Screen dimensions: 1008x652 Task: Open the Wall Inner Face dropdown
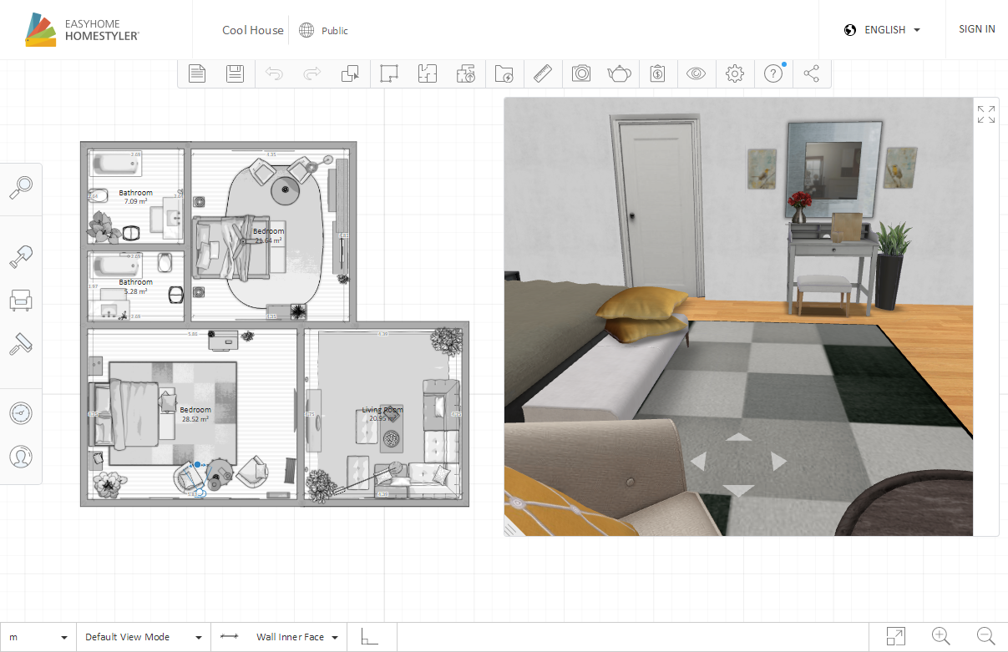click(279, 637)
